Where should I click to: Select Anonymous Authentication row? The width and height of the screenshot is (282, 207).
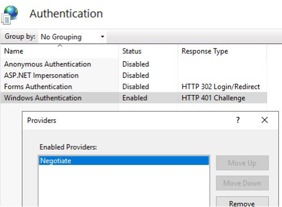pyautogui.click(x=133, y=64)
